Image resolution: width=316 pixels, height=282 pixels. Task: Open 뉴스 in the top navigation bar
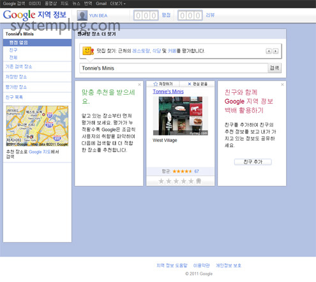pyautogui.click(x=76, y=4)
